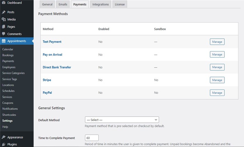The height and width of the screenshot is (147, 244).
Task: Click the Appointments calendar icon
Action: pos(4,41)
